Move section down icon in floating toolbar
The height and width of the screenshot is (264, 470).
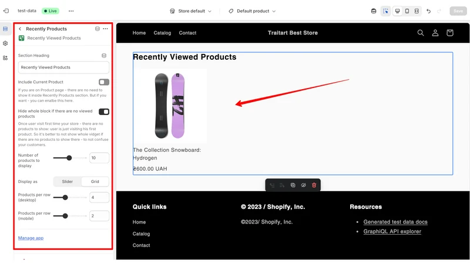point(282,185)
